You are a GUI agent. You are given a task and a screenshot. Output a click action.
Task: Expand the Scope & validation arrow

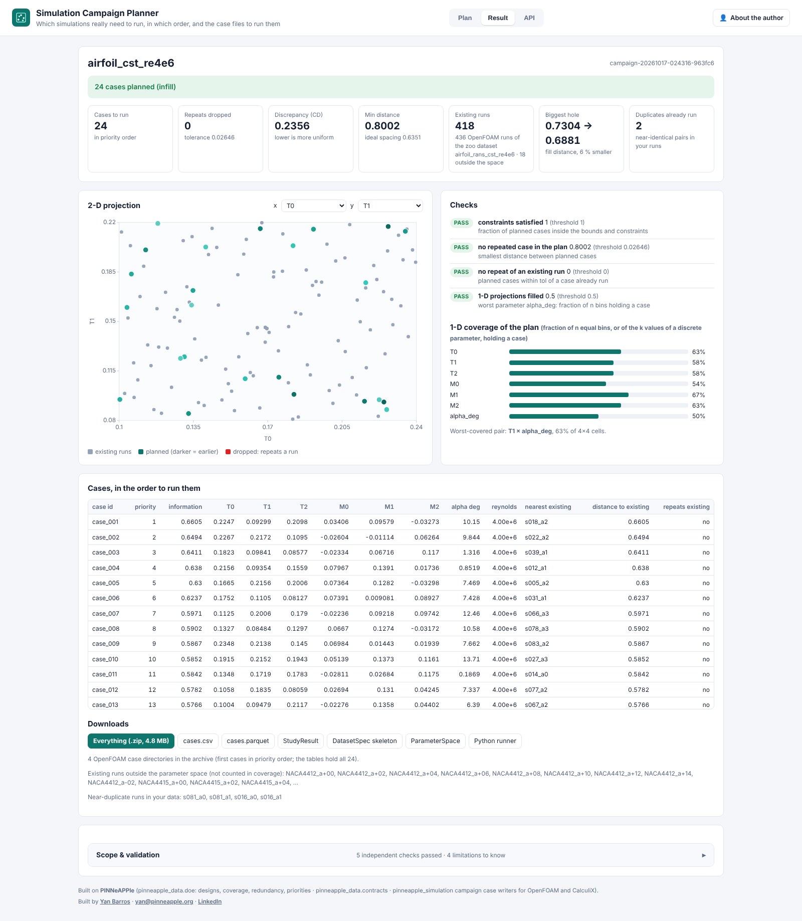[x=703, y=855]
